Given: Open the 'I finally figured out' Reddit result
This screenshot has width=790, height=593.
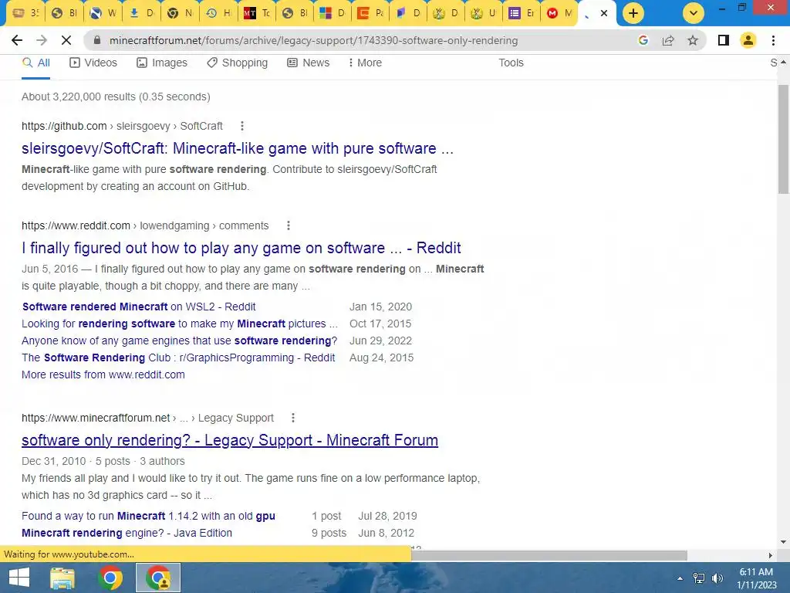Looking at the screenshot, I should (241, 248).
